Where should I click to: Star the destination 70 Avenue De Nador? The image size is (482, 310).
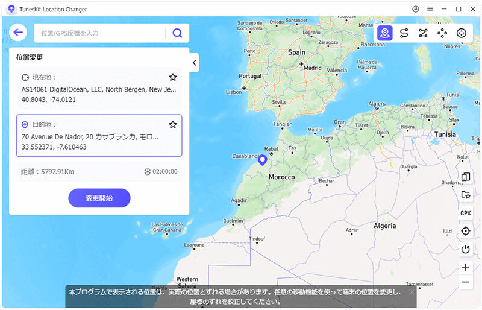(173, 124)
